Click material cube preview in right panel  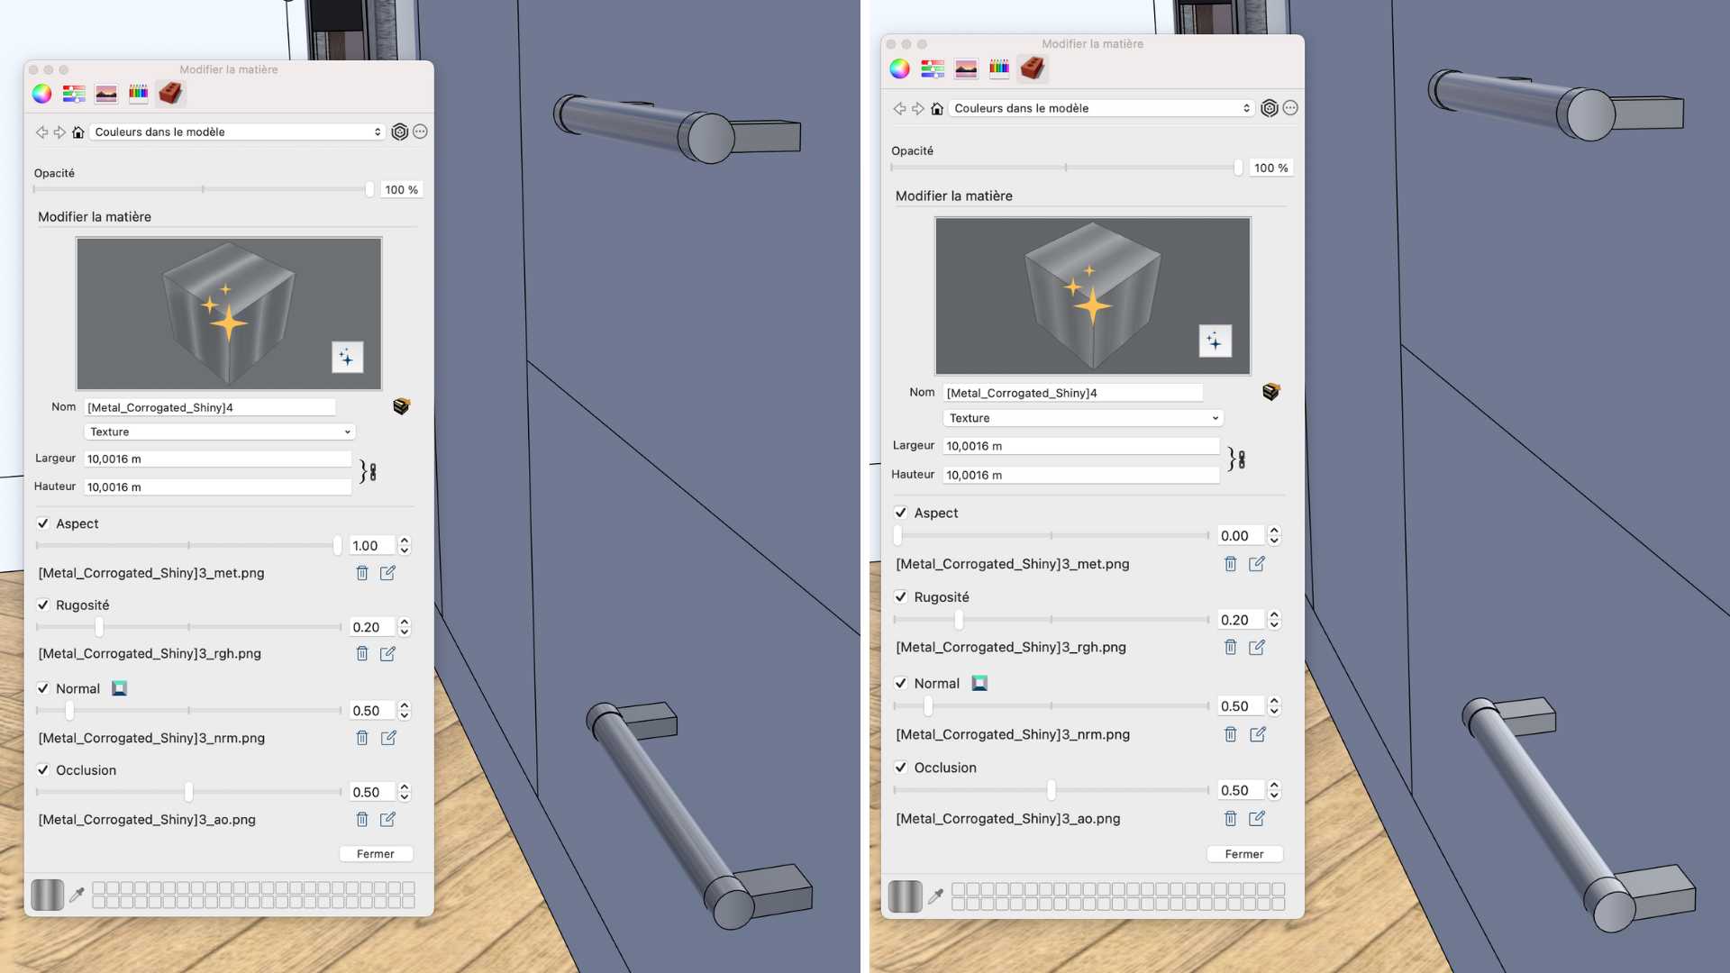pyautogui.click(x=1093, y=296)
